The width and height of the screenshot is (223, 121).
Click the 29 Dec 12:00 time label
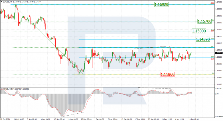tap(167, 119)
